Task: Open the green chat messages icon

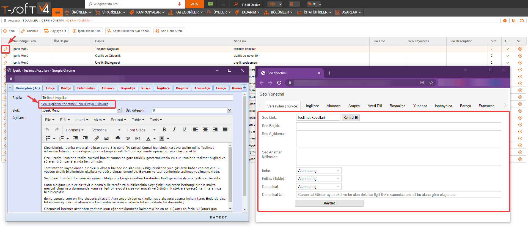Action: tap(210, 4)
